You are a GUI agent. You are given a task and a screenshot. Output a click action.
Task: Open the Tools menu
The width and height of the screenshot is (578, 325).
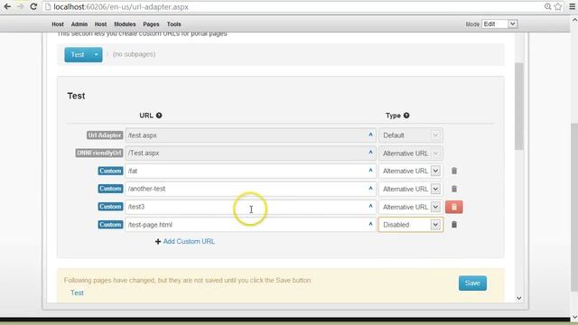tap(173, 24)
